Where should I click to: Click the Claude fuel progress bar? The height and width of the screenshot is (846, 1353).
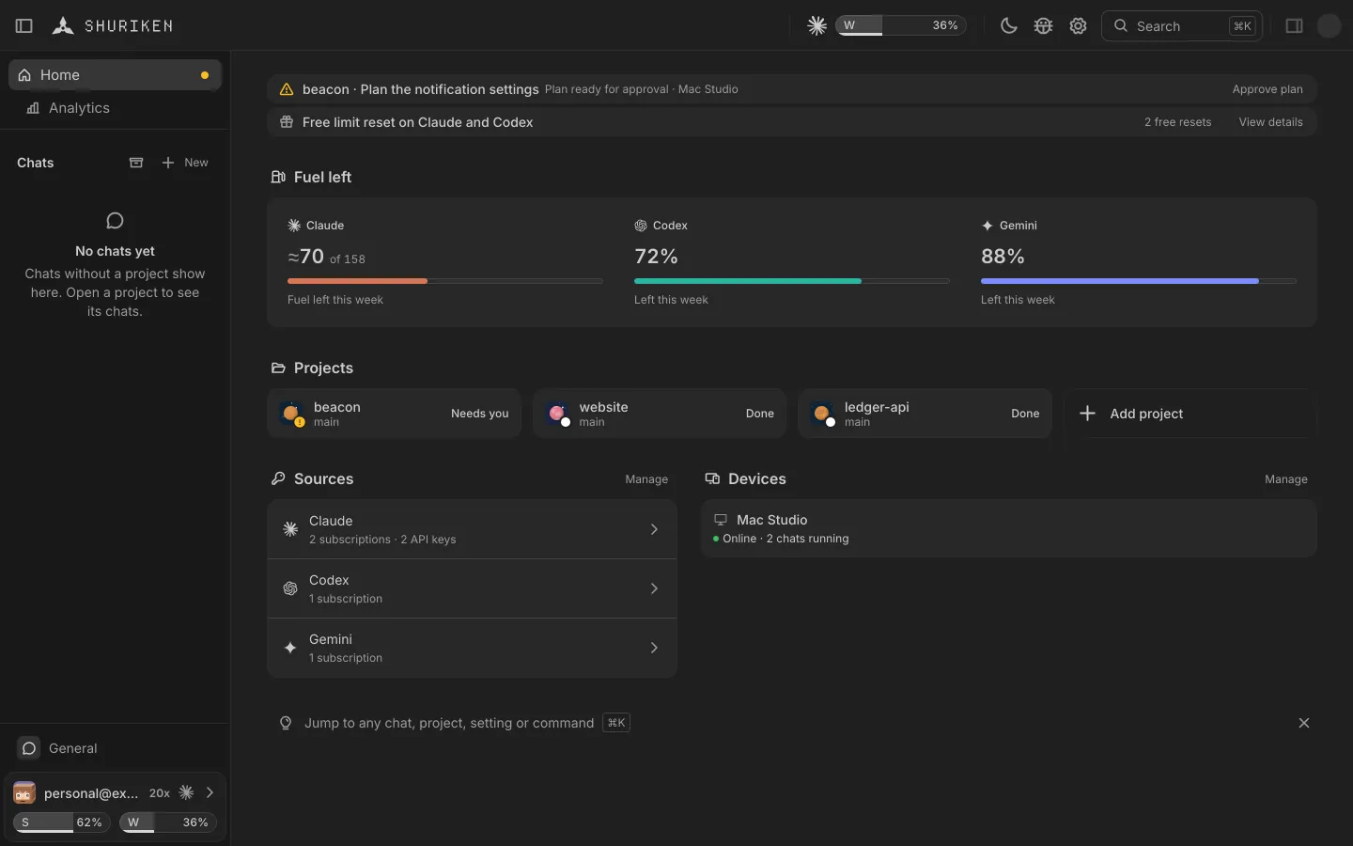click(x=444, y=281)
